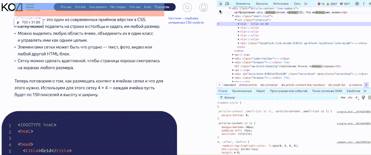Screen dimensions: 371x155
Task: Expand the accordion div node
Action: point(233,74)
